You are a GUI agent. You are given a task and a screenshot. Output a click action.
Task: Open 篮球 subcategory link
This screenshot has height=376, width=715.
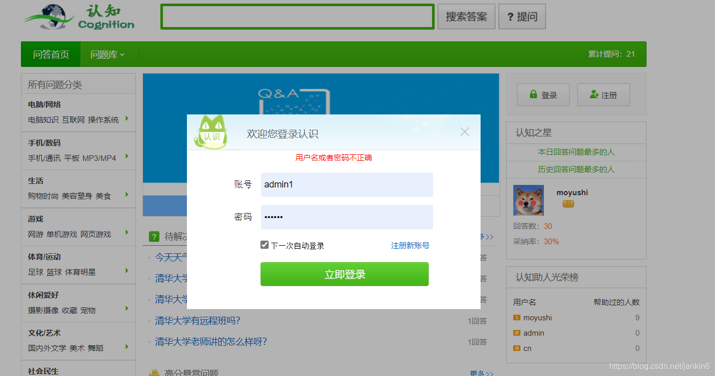(54, 272)
